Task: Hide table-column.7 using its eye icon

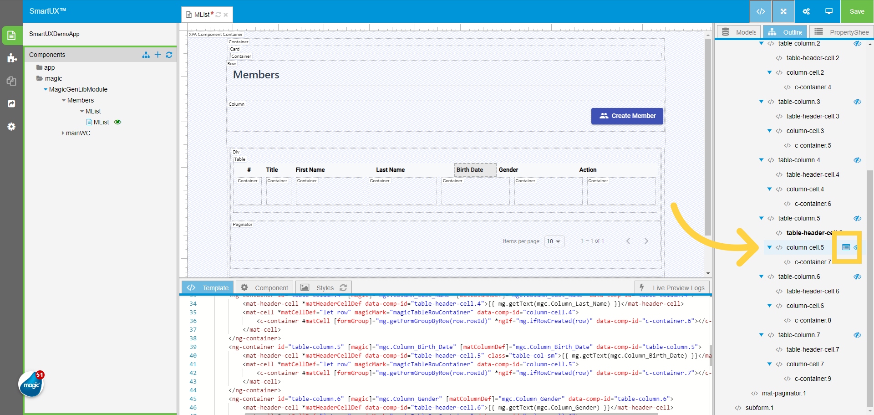Action: (857, 335)
